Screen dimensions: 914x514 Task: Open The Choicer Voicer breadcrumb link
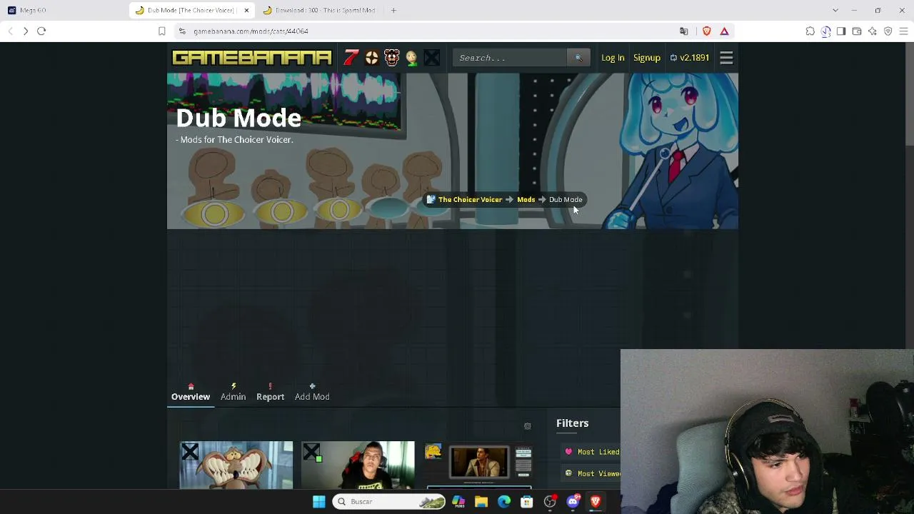(x=470, y=200)
